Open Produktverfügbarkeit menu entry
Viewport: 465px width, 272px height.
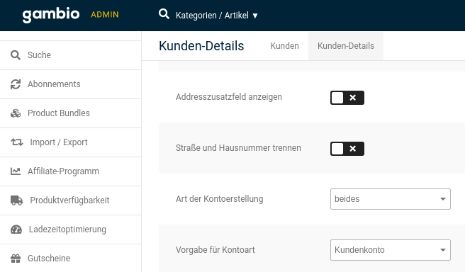pos(71,200)
